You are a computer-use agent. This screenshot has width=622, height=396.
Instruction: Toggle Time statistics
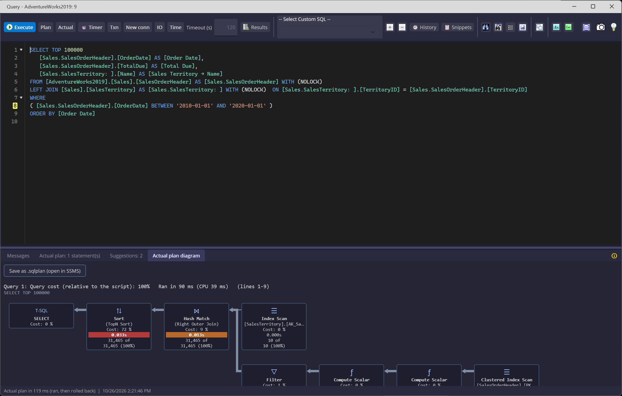[175, 27]
